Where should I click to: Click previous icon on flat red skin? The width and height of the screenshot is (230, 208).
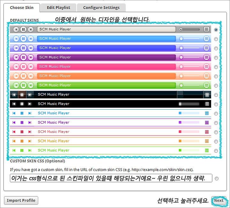pyautogui.click(x=14, y=132)
